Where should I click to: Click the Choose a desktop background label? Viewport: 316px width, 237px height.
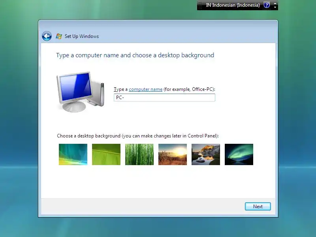pyautogui.click(x=138, y=136)
